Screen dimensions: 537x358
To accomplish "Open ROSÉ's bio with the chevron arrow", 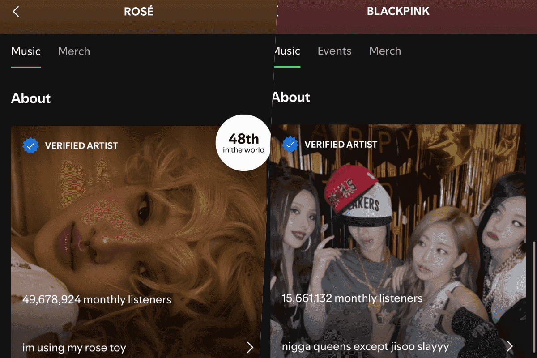I will [250, 347].
